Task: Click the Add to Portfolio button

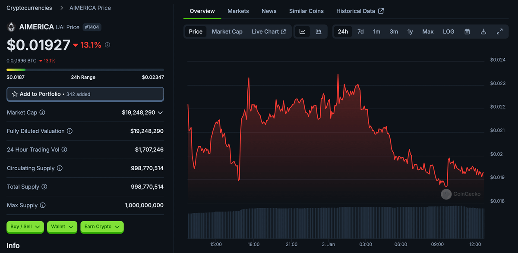Action: point(85,94)
